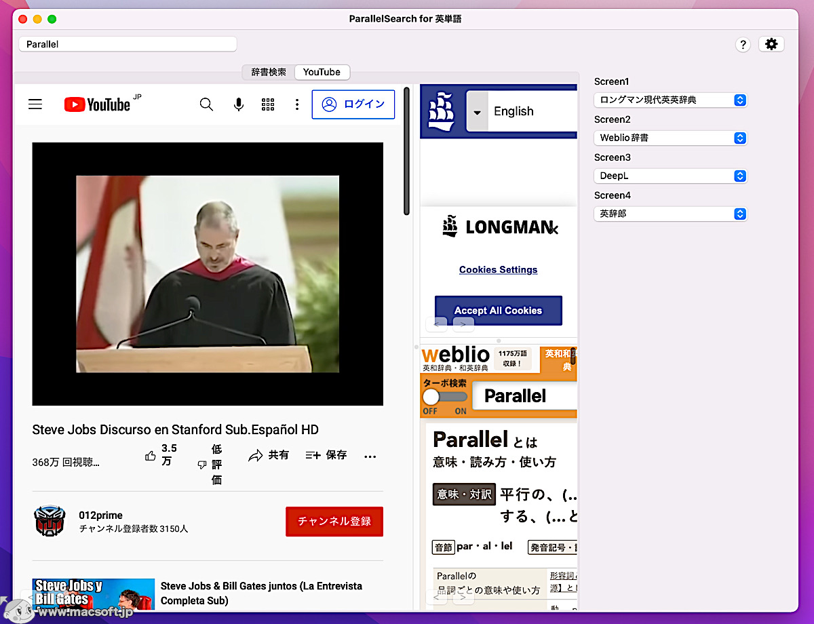The width and height of the screenshot is (814, 624).
Task: Click the red チャンネル登録 subscribe button
Action: pos(334,522)
